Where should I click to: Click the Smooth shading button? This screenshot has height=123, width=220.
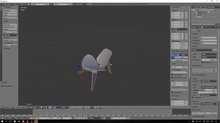pos(7,40)
